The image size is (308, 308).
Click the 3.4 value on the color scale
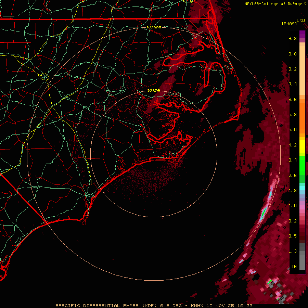(293, 160)
